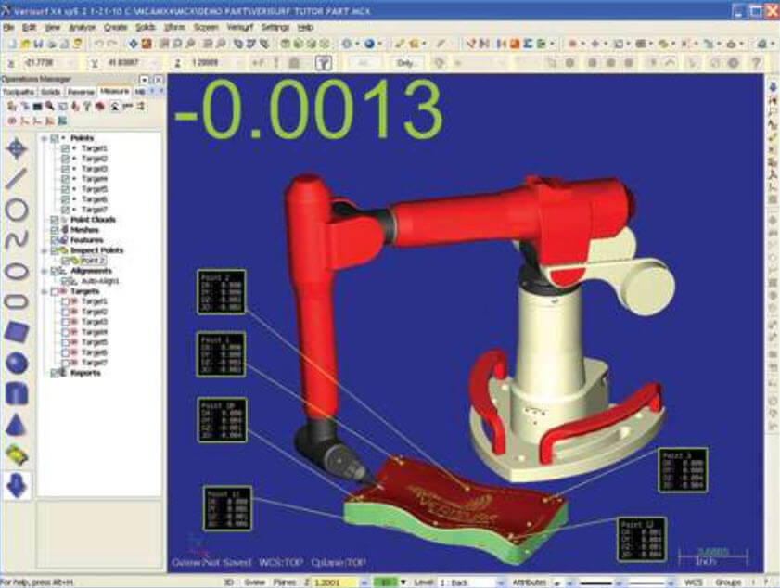Toggle the Meshes checkbox
780x588 pixels.
(56, 230)
